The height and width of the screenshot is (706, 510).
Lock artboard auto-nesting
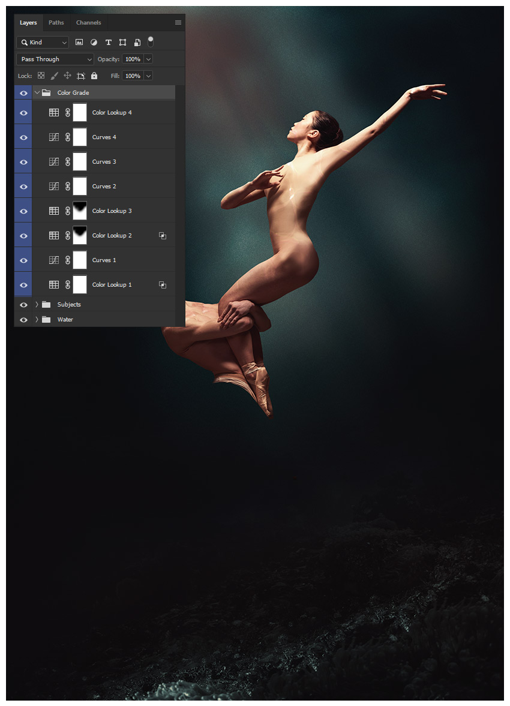tap(80, 76)
